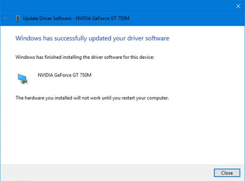Click the "Windows has finished installing" description line
The height and width of the screenshot is (181, 245).
click(85, 56)
